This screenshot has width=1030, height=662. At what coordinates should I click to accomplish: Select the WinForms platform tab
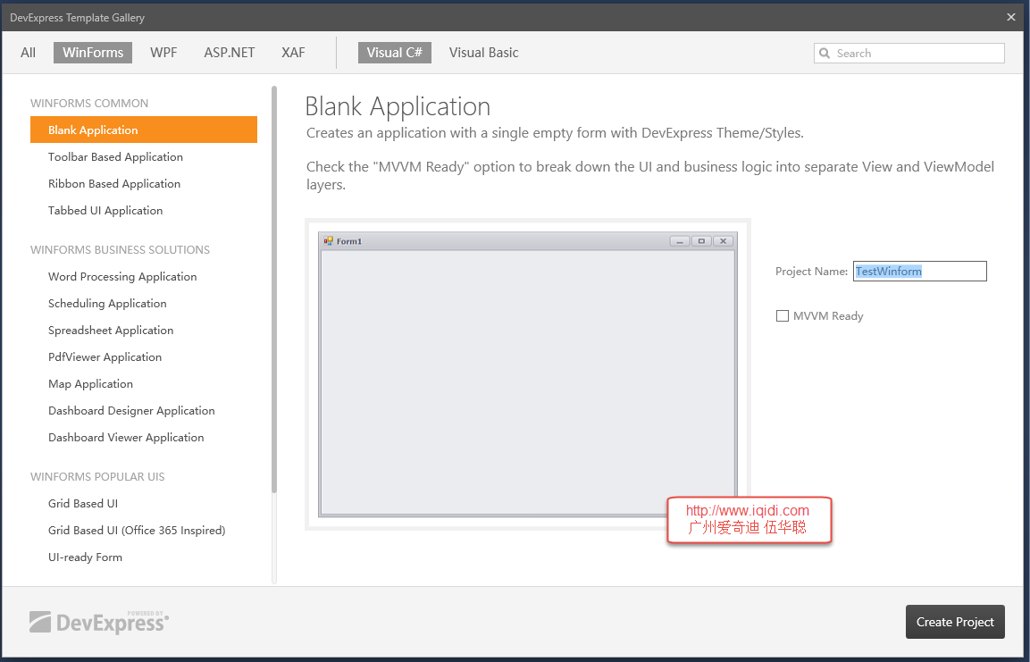[x=93, y=53]
